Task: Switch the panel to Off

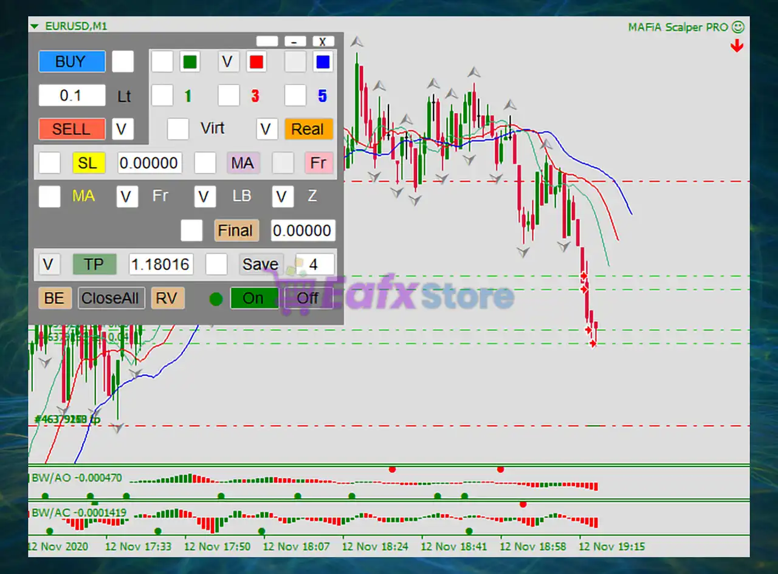Action: click(x=308, y=298)
